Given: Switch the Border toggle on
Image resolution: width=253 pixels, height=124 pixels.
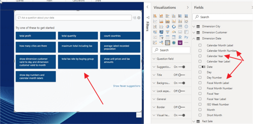Looking at the screenshot, I should (x=182, y=107).
